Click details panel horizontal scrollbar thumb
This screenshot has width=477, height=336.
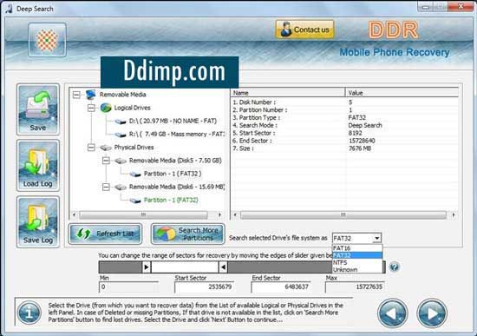coord(343,215)
